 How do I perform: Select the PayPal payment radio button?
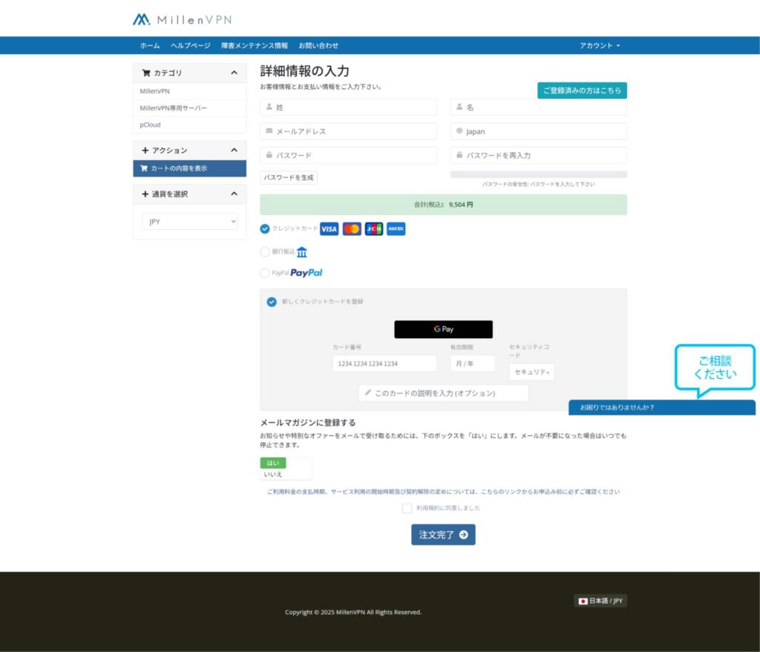(265, 273)
